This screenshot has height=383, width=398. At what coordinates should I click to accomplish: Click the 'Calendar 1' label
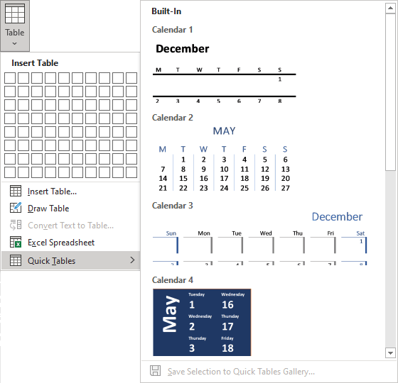coord(172,30)
